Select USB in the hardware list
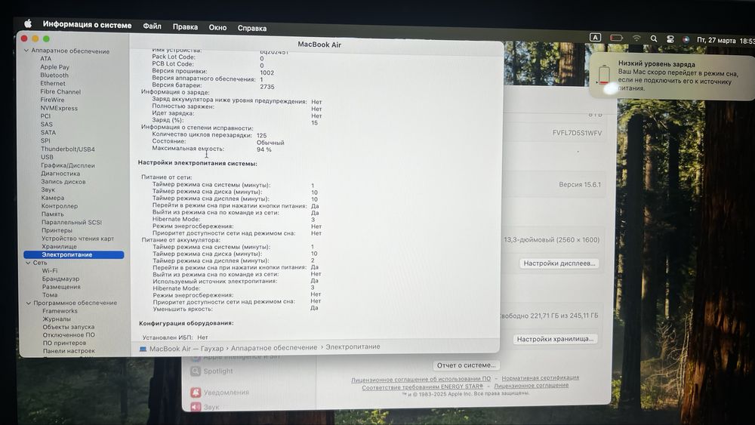Screen dimensions: 755x425 [47, 157]
